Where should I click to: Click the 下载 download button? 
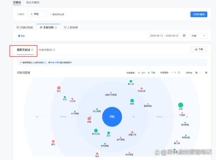pos(199,49)
